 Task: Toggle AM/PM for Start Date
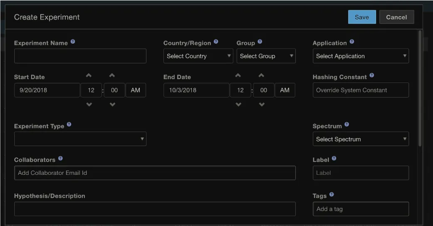136,90
